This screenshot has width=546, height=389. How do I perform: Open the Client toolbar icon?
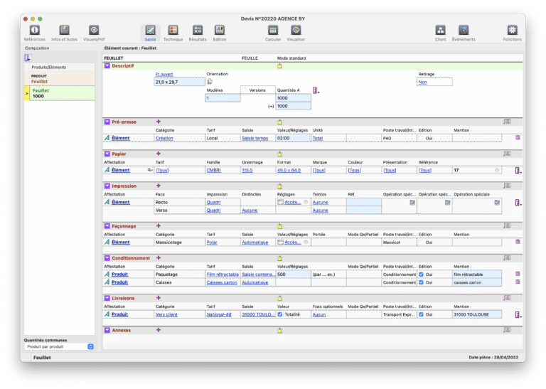(x=440, y=31)
